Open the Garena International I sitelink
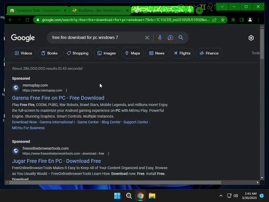Viewport: 269px width, 202px height. [57, 122]
